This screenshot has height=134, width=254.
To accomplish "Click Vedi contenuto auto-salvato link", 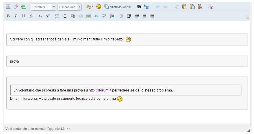I will point(37,129).
